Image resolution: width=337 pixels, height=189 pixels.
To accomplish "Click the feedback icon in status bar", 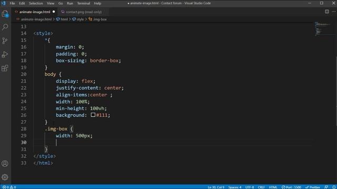I will point(326,187).
